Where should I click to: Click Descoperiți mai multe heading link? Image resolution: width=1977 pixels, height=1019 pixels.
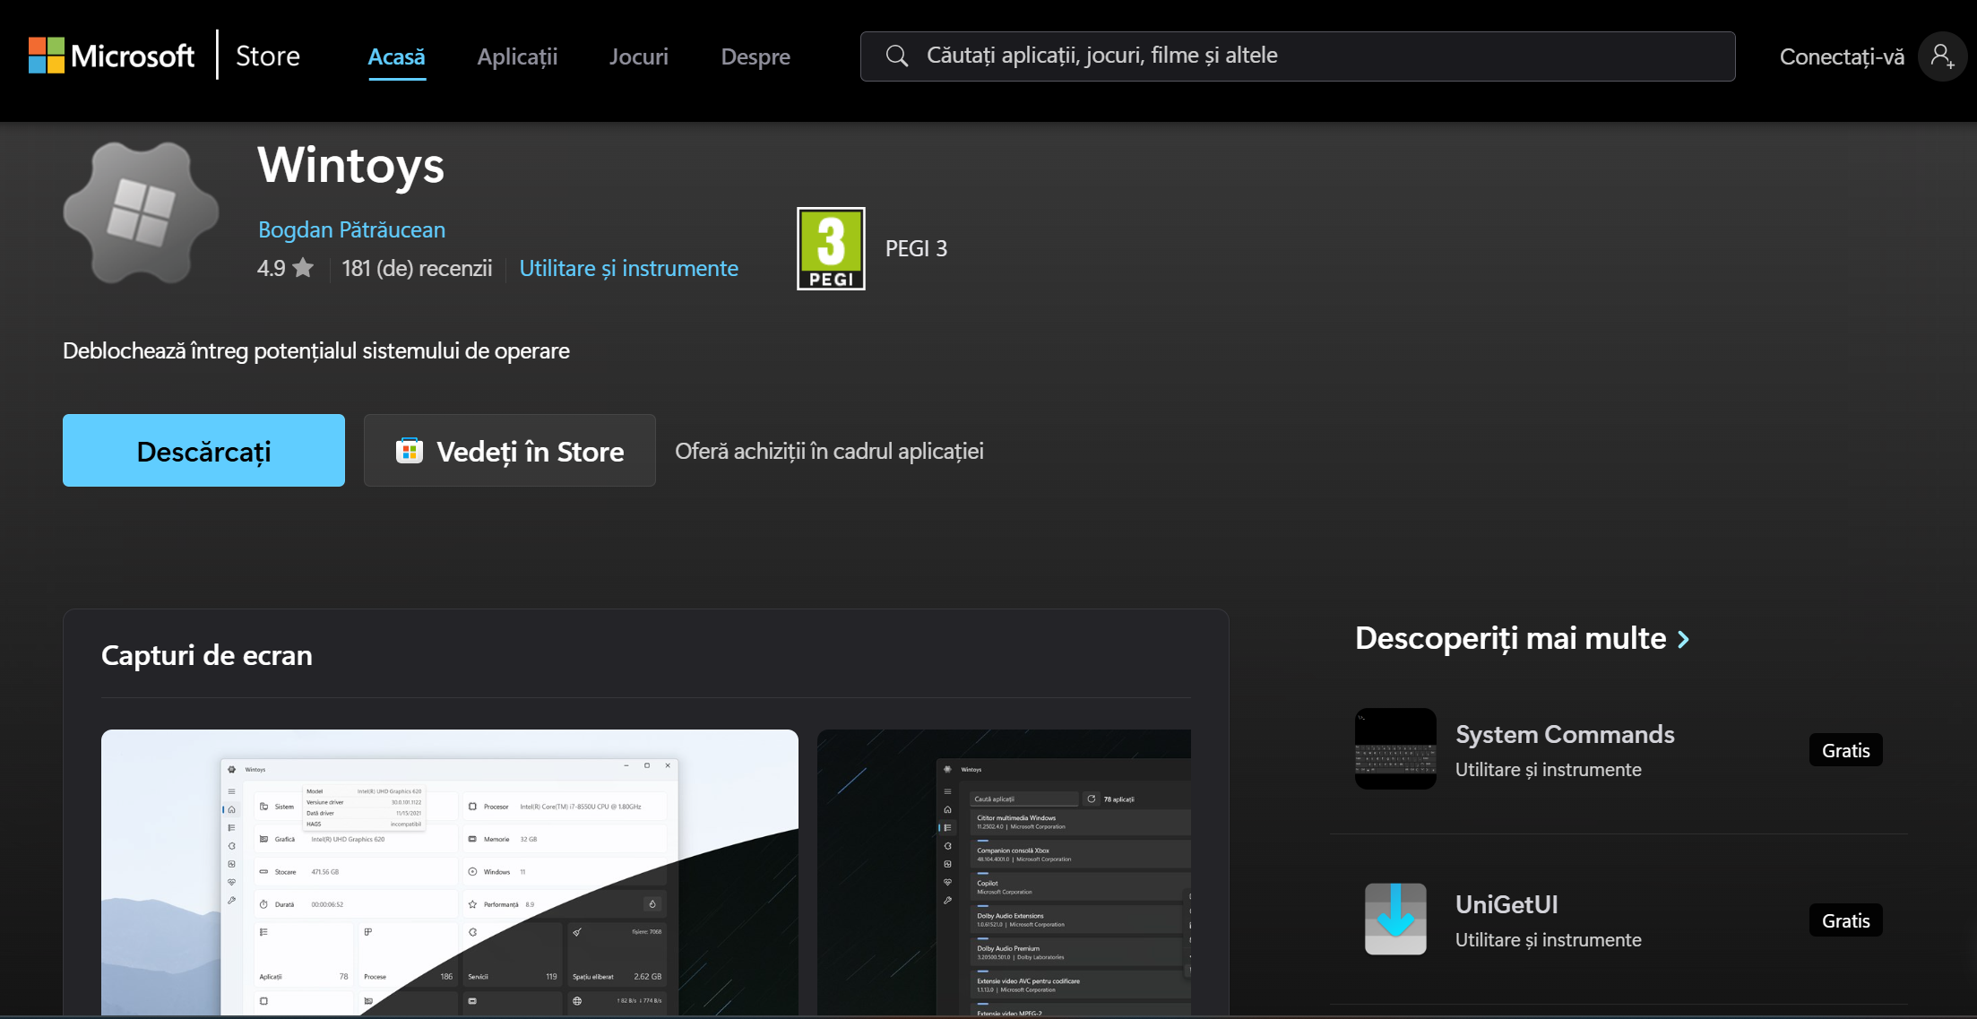click(x=1510, y=638)
